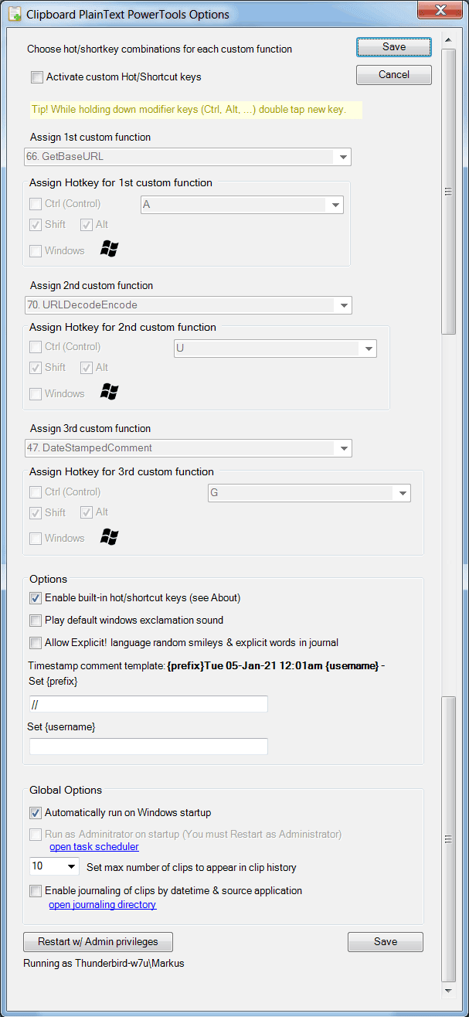Toggle Ctrl (Control) for 1st custom function

(x=36, y=204)
